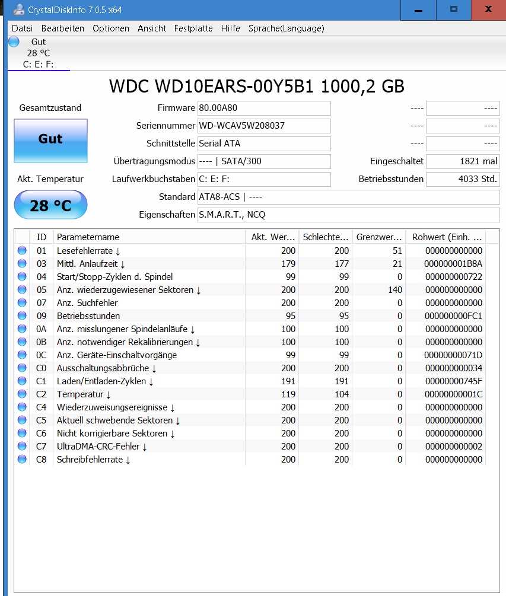506x596 pixels.
Task: Select raw value 0000000745F
Action: tap(454, 381)
